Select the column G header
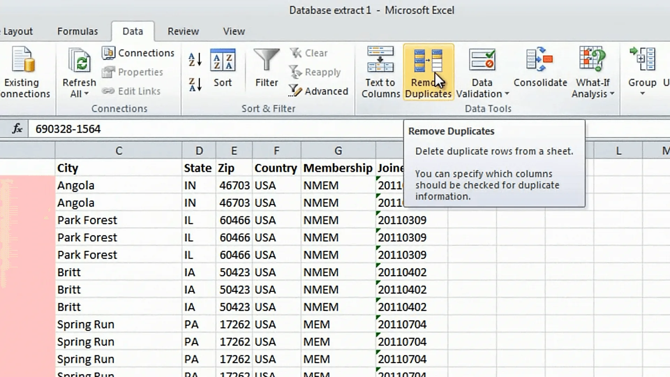 tap(338, 151)
